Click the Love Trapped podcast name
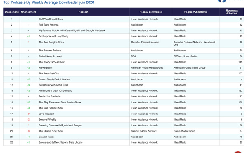The image size is (247, 153). coord(46,114)
